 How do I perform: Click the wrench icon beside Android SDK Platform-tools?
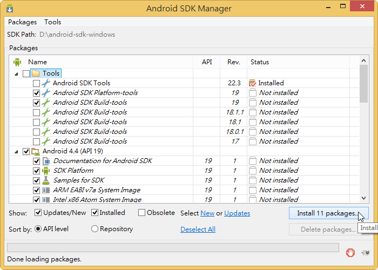(x=45, y=93)
